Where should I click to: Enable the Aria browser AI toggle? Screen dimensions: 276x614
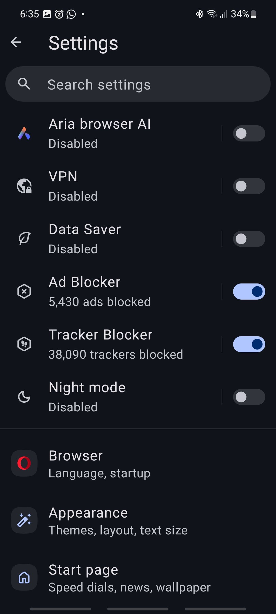point(249,133)
